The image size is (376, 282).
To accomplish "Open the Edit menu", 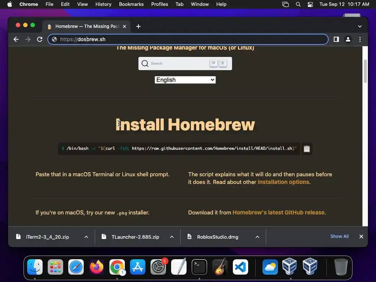I will [65, 4].
